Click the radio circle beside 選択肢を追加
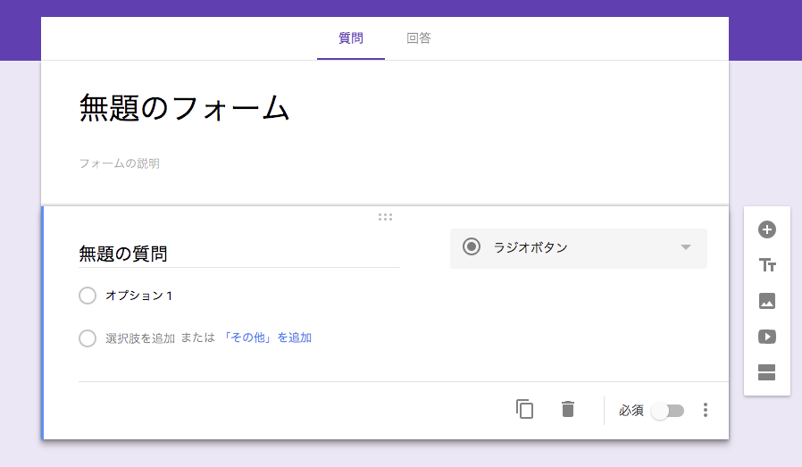Image resolution: width=802 pixels, height=467 pixels. (x=88, y=338)
